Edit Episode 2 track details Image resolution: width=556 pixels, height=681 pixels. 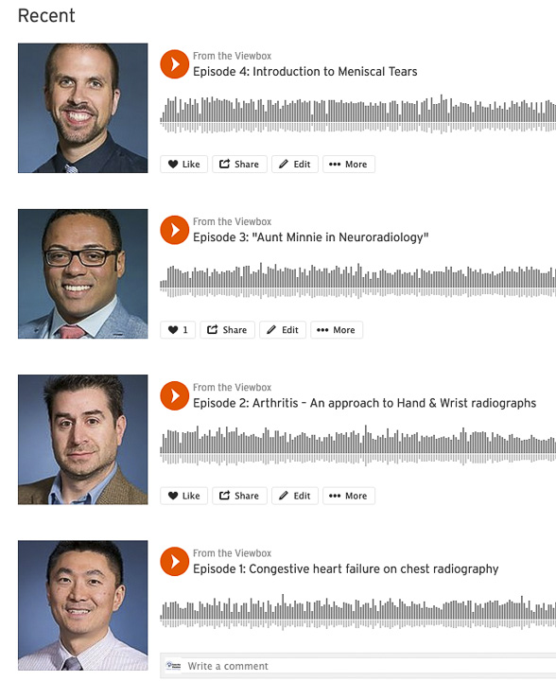[x=295, y=496]
